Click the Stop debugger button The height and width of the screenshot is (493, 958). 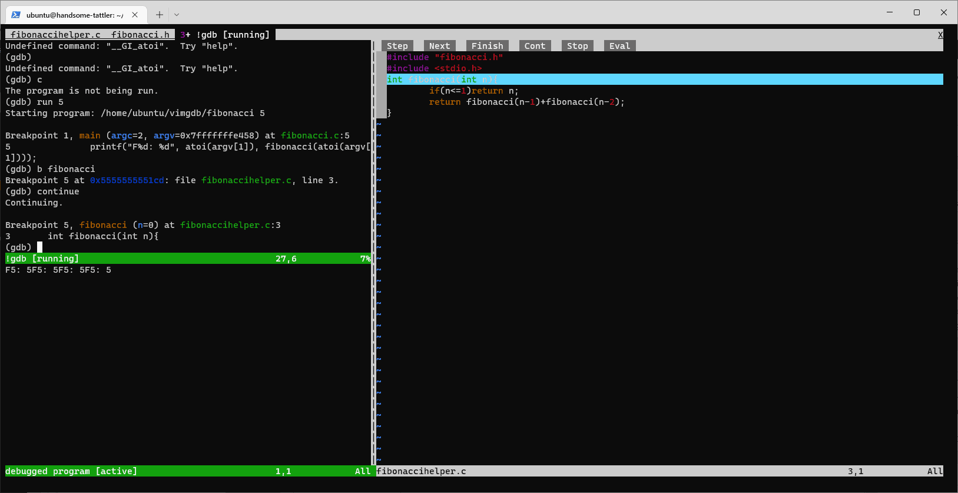tap(577, 46)
